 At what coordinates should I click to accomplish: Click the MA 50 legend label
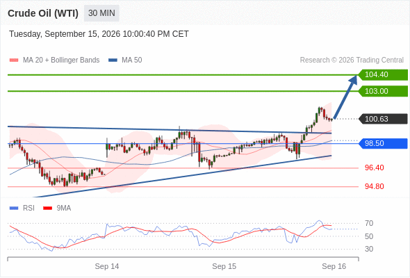pos(132,60)
